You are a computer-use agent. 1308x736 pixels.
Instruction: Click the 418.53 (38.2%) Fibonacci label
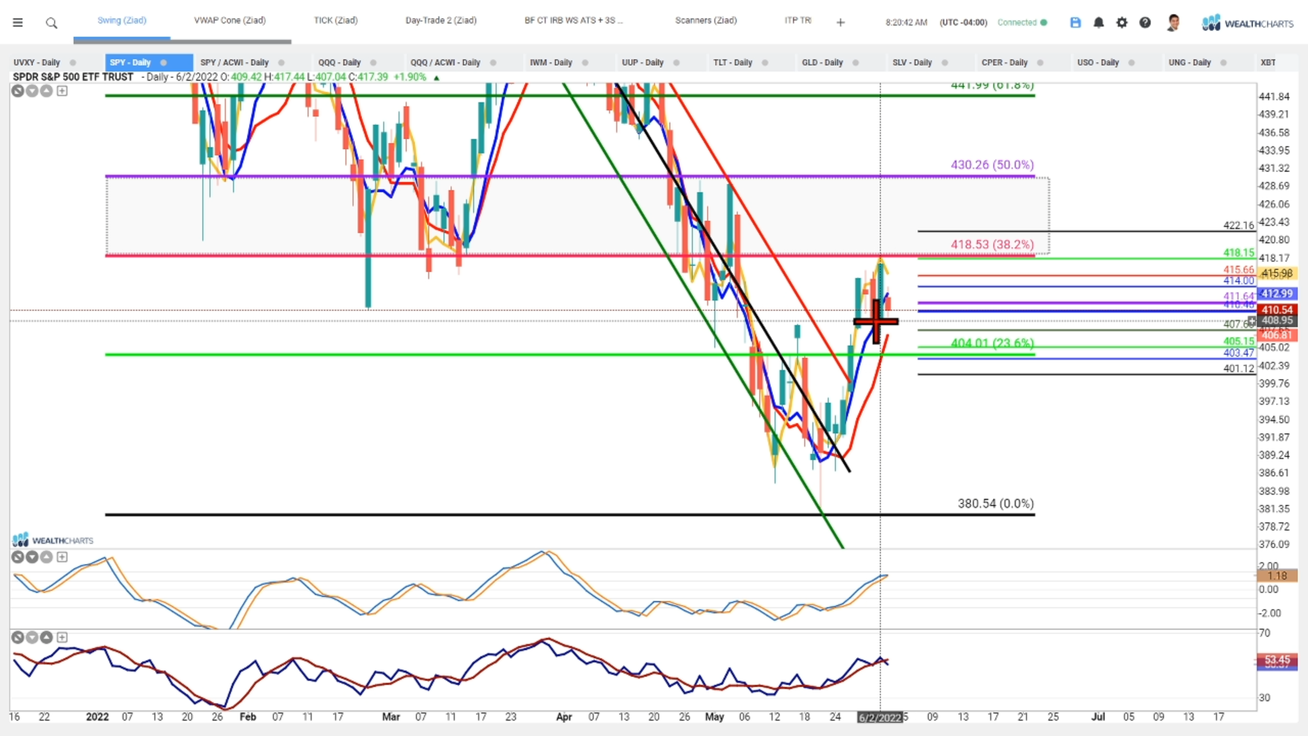click(992, 245)
